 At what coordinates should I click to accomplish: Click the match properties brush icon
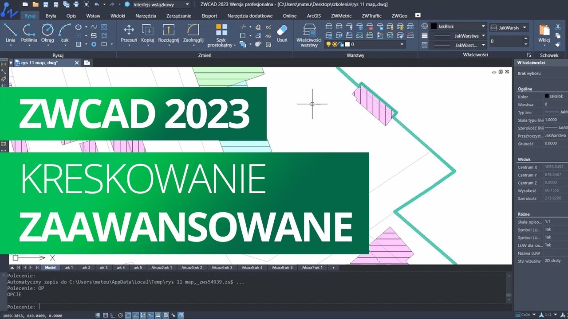pyautogui.click(x=558, y=44)
